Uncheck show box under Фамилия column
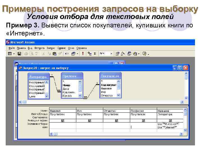Image resolution: width=202 pixels, height=151 pixels. (x=63, y=121)
